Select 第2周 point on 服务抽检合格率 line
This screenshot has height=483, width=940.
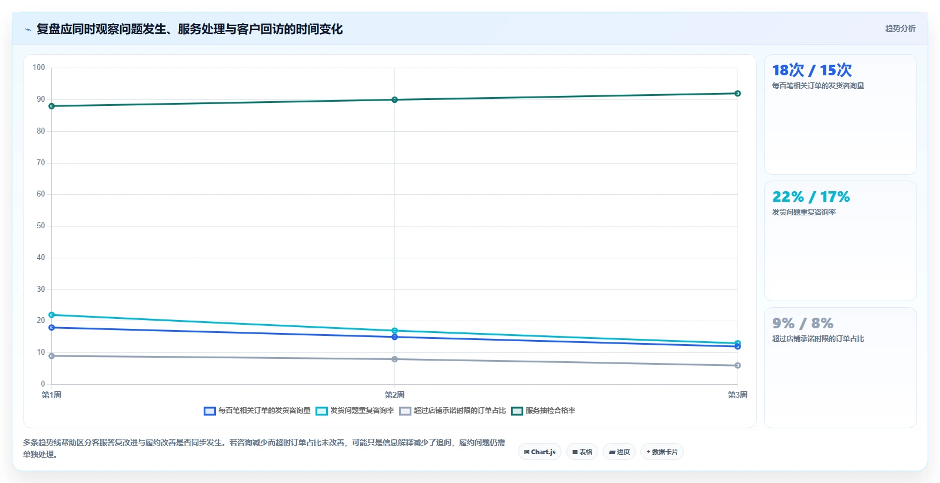(394, 100)
